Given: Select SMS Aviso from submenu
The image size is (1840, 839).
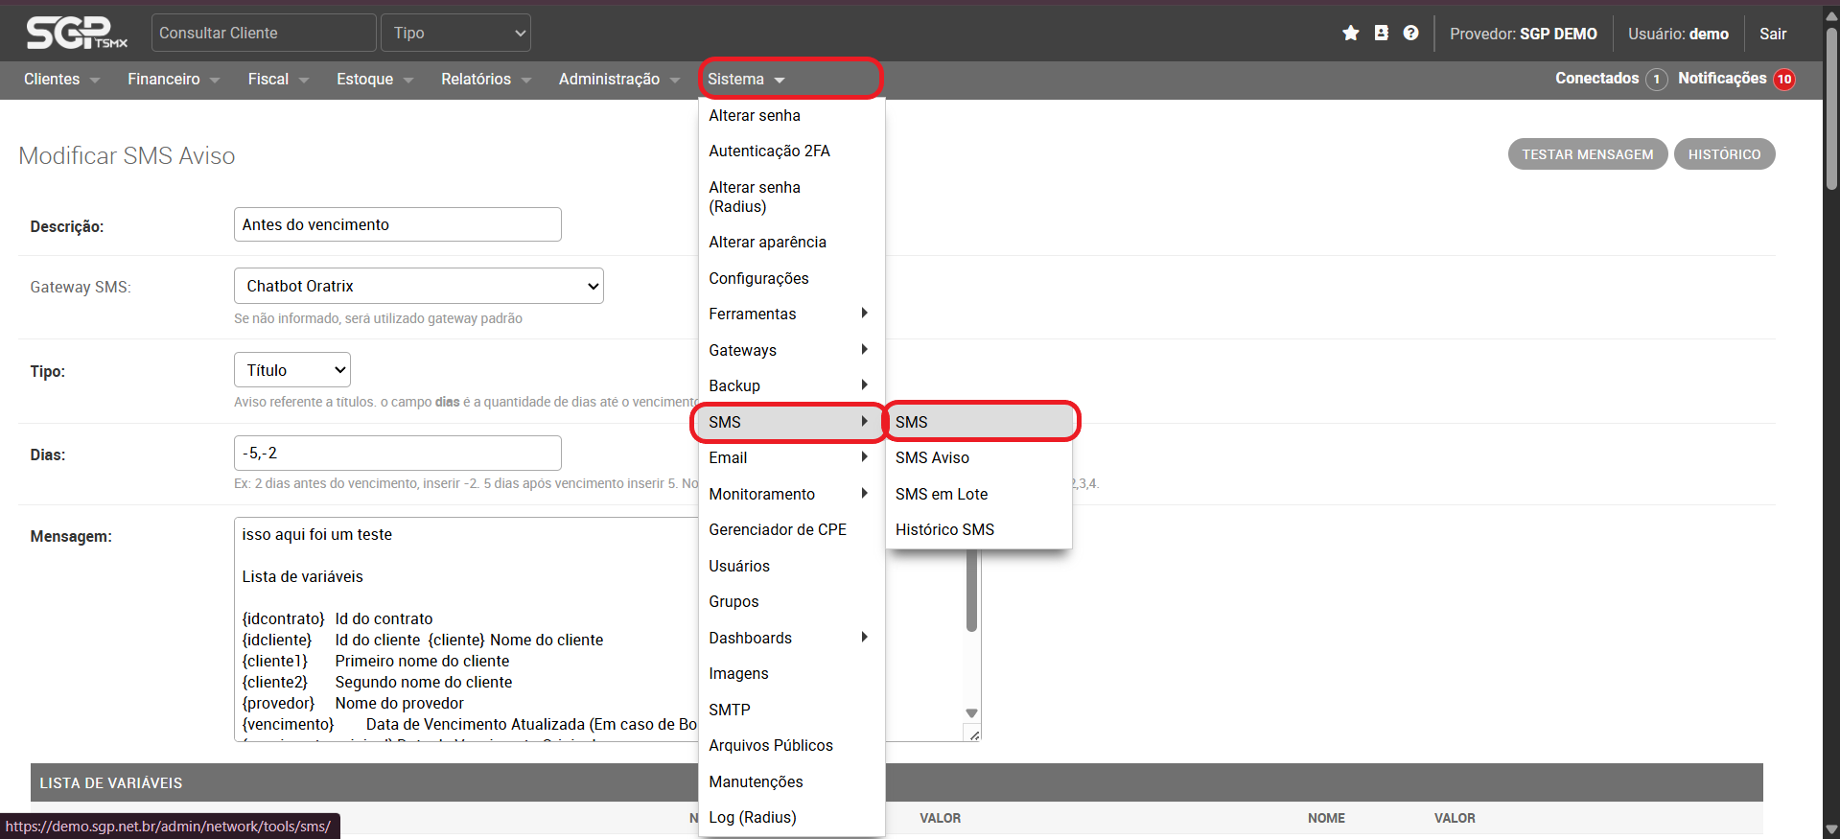Looking at the screenshot, I should coord(932,458).
